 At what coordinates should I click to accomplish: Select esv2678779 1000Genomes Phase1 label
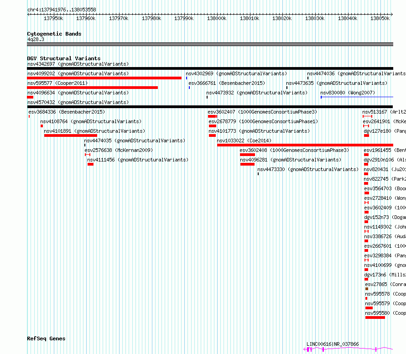pyautogui.click(x=263, y=121)
